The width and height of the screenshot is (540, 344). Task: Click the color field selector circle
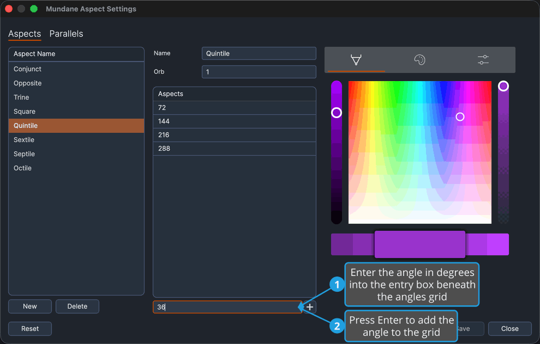[x=460, y=117]
